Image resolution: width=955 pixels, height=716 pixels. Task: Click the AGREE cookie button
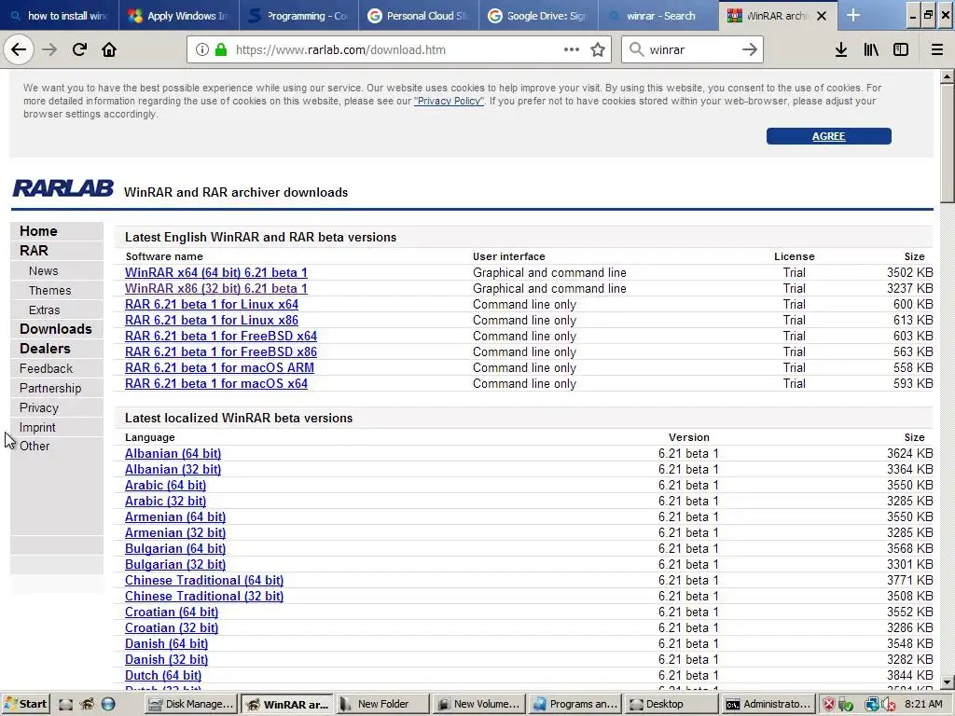828,136
